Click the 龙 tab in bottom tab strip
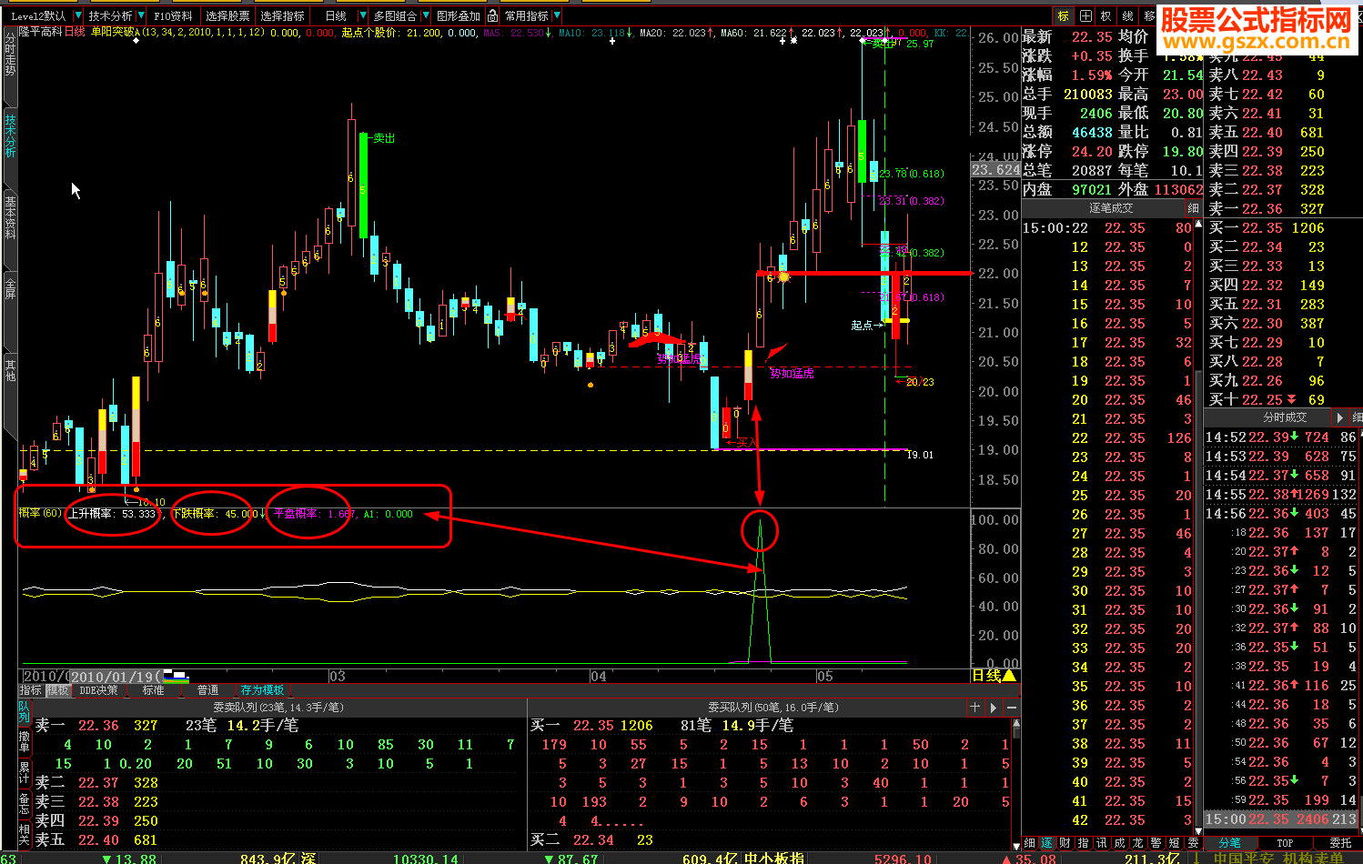 pos(1138,843)
